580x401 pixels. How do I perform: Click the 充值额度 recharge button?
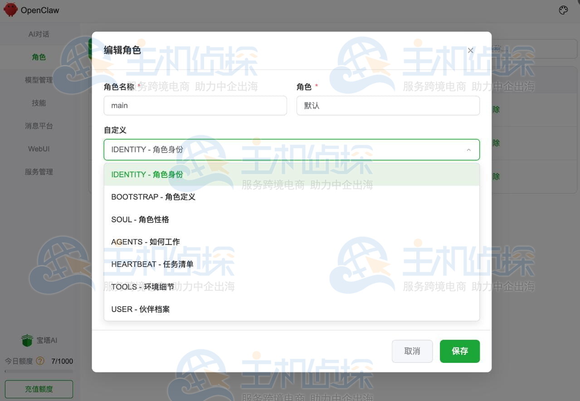[39, 389]
